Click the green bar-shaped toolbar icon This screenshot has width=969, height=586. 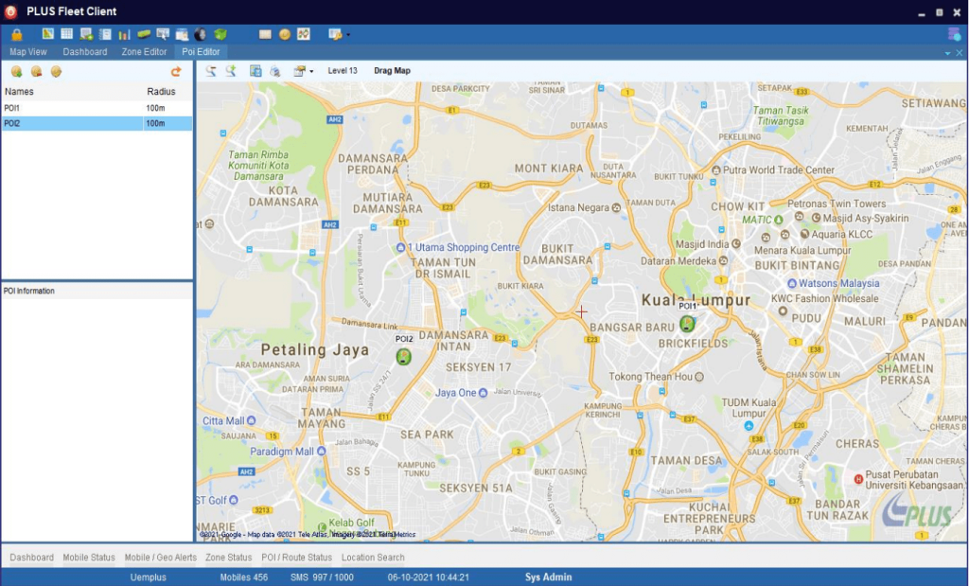[144, 34]
